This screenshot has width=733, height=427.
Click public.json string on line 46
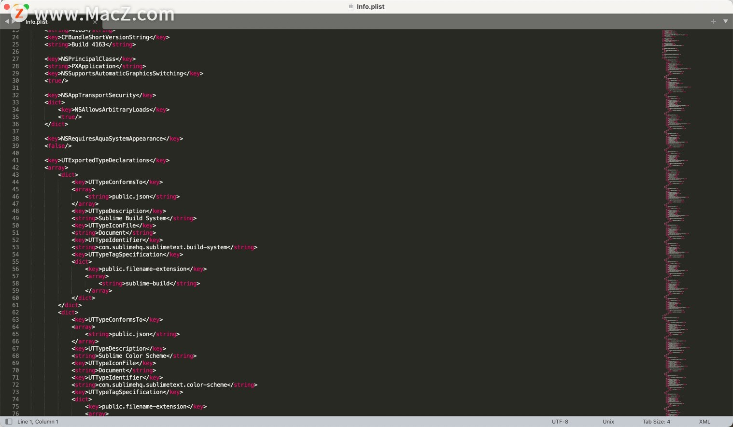tap(131, 197)
